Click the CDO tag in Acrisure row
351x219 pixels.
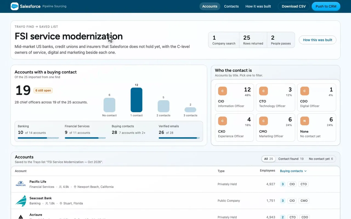tap(305, 217)
